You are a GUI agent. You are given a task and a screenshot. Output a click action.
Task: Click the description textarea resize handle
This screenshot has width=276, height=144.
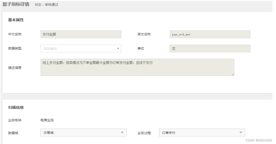click(233, 74)
